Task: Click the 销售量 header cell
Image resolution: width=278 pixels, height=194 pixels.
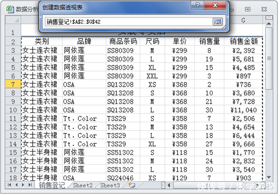Action: (209, 42)
